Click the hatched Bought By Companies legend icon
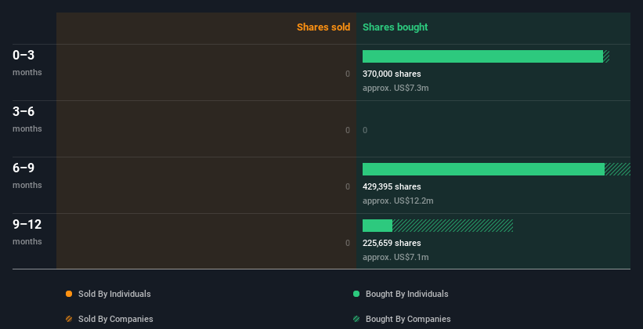 [356, 319]
